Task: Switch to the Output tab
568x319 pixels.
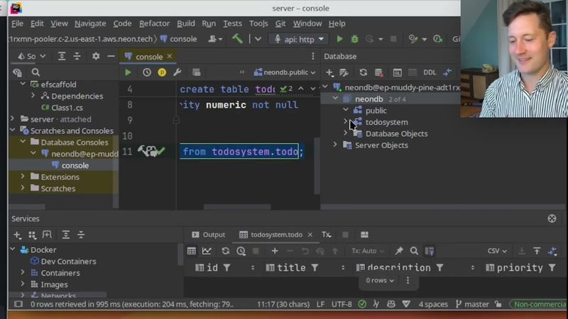Action: coord(209,235)
